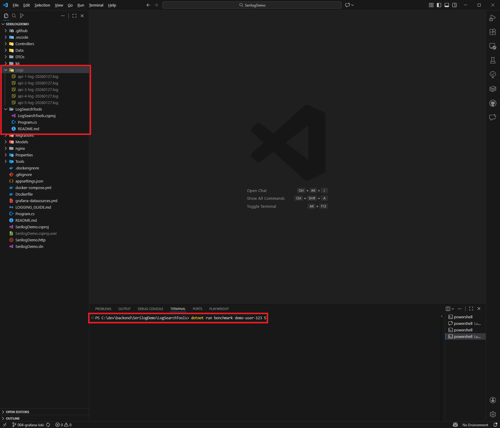Click errors and warnings status bar indicator
Screen dimensions: 500x428
tap(63, 425)
